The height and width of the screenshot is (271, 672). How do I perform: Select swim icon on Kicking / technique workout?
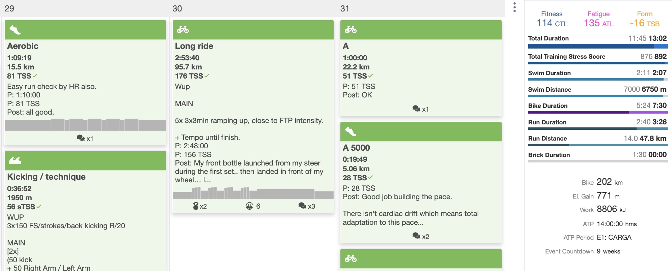coord(15,160)
